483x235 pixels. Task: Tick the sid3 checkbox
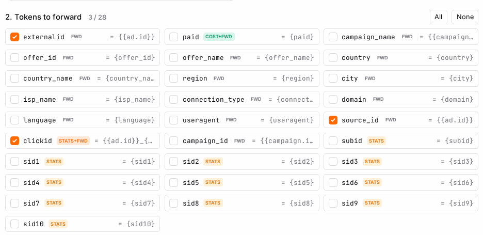[x=333, y=162]
